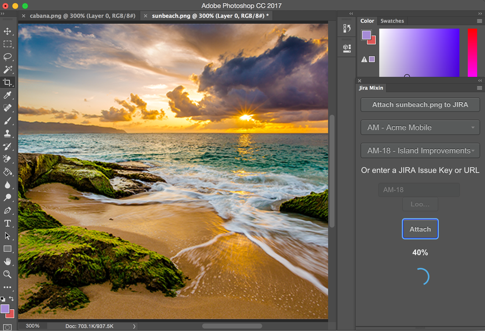Screen dimensions: 485x331
Task: Open the Jira Mixin panel flyout menu
Action: pyautogui.click(x=479, y=88)
